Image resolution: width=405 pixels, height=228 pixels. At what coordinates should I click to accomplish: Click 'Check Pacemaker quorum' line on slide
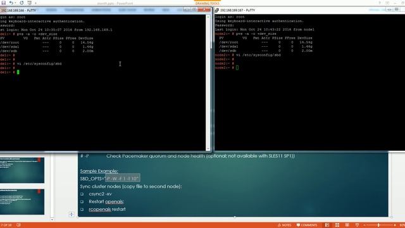tap(201, 156)
